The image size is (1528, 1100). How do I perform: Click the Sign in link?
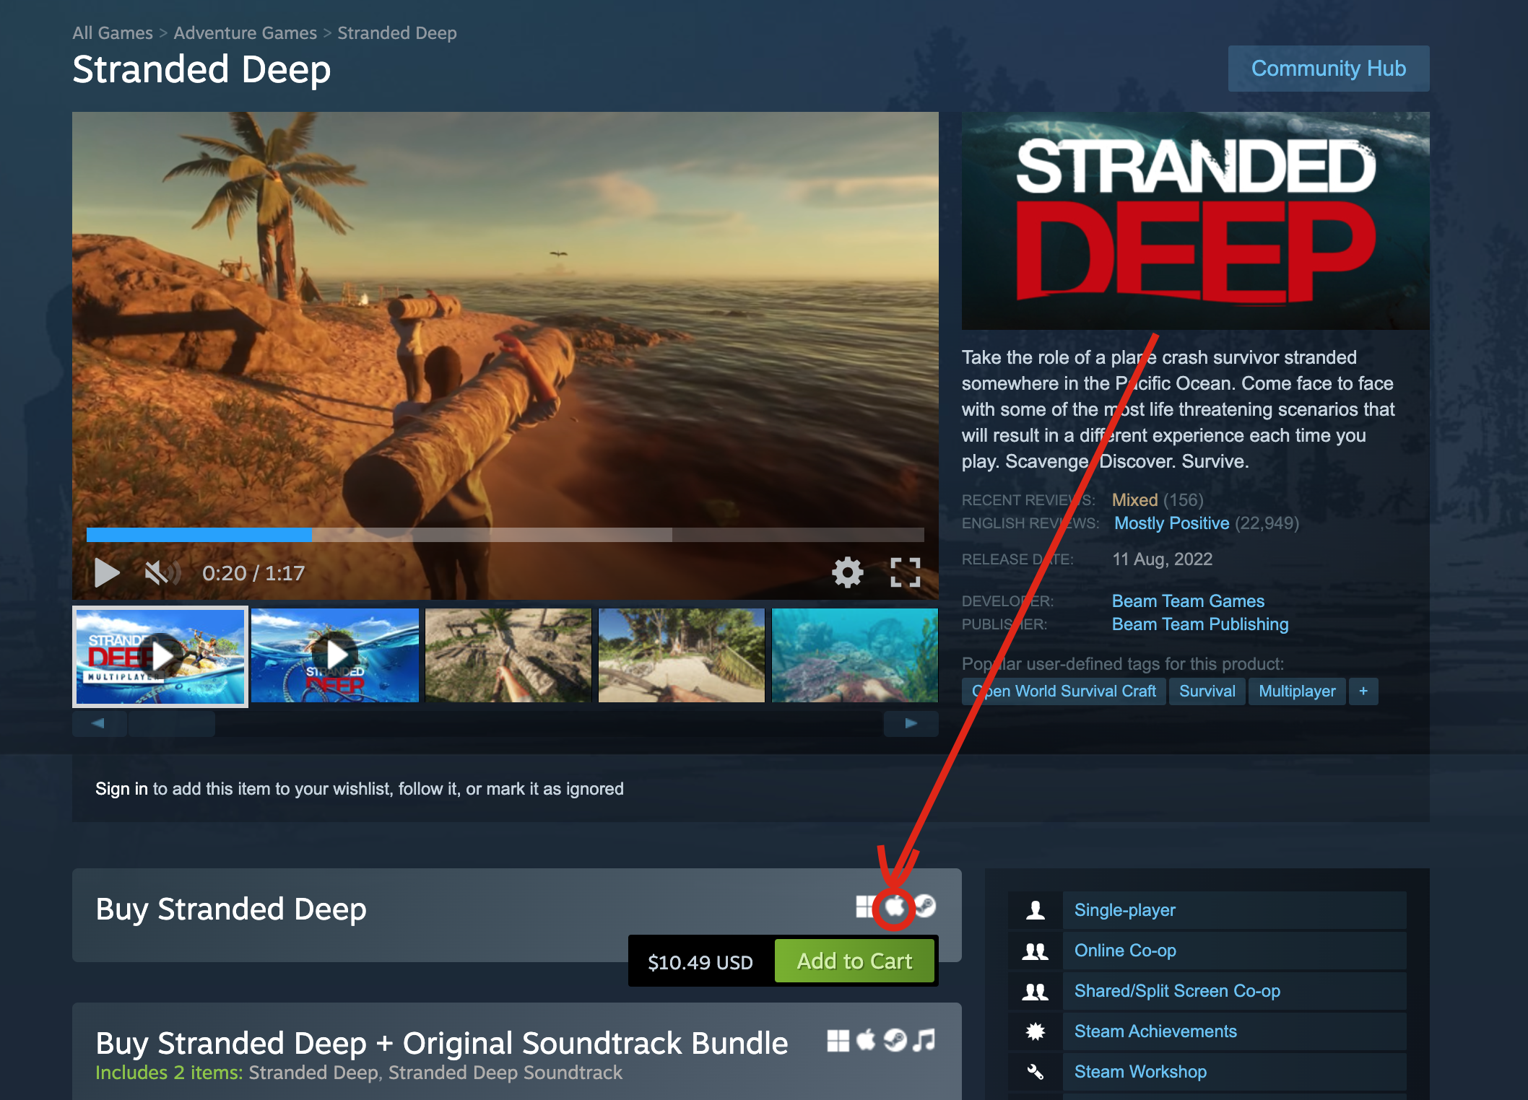[121, 789]
